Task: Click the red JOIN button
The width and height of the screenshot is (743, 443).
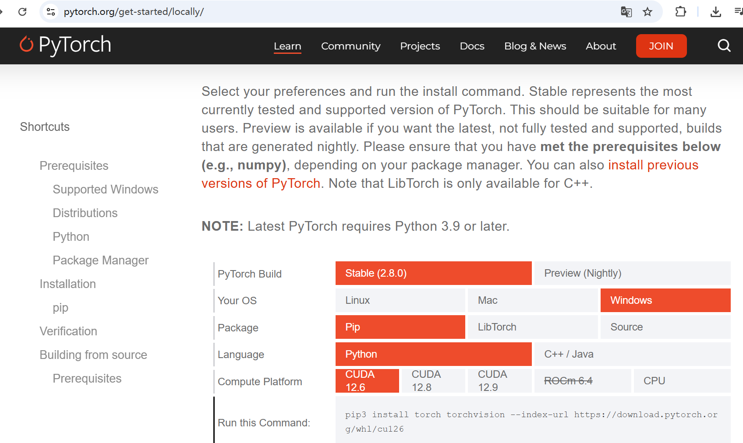Action: [661, 46]
